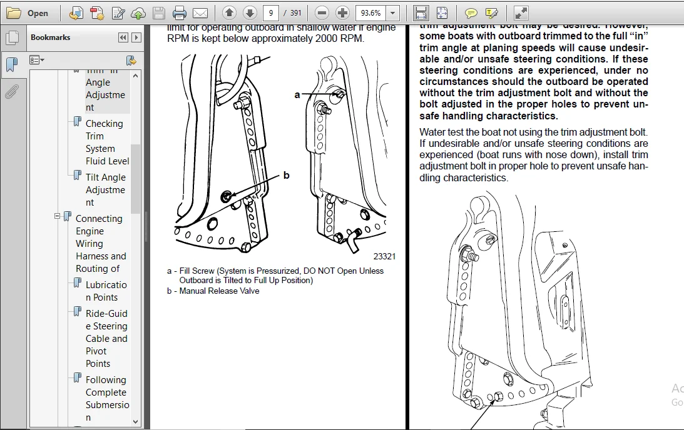Toggle the Attachments paperclip panel
The image size is (684, 430).
pos(13,92)
